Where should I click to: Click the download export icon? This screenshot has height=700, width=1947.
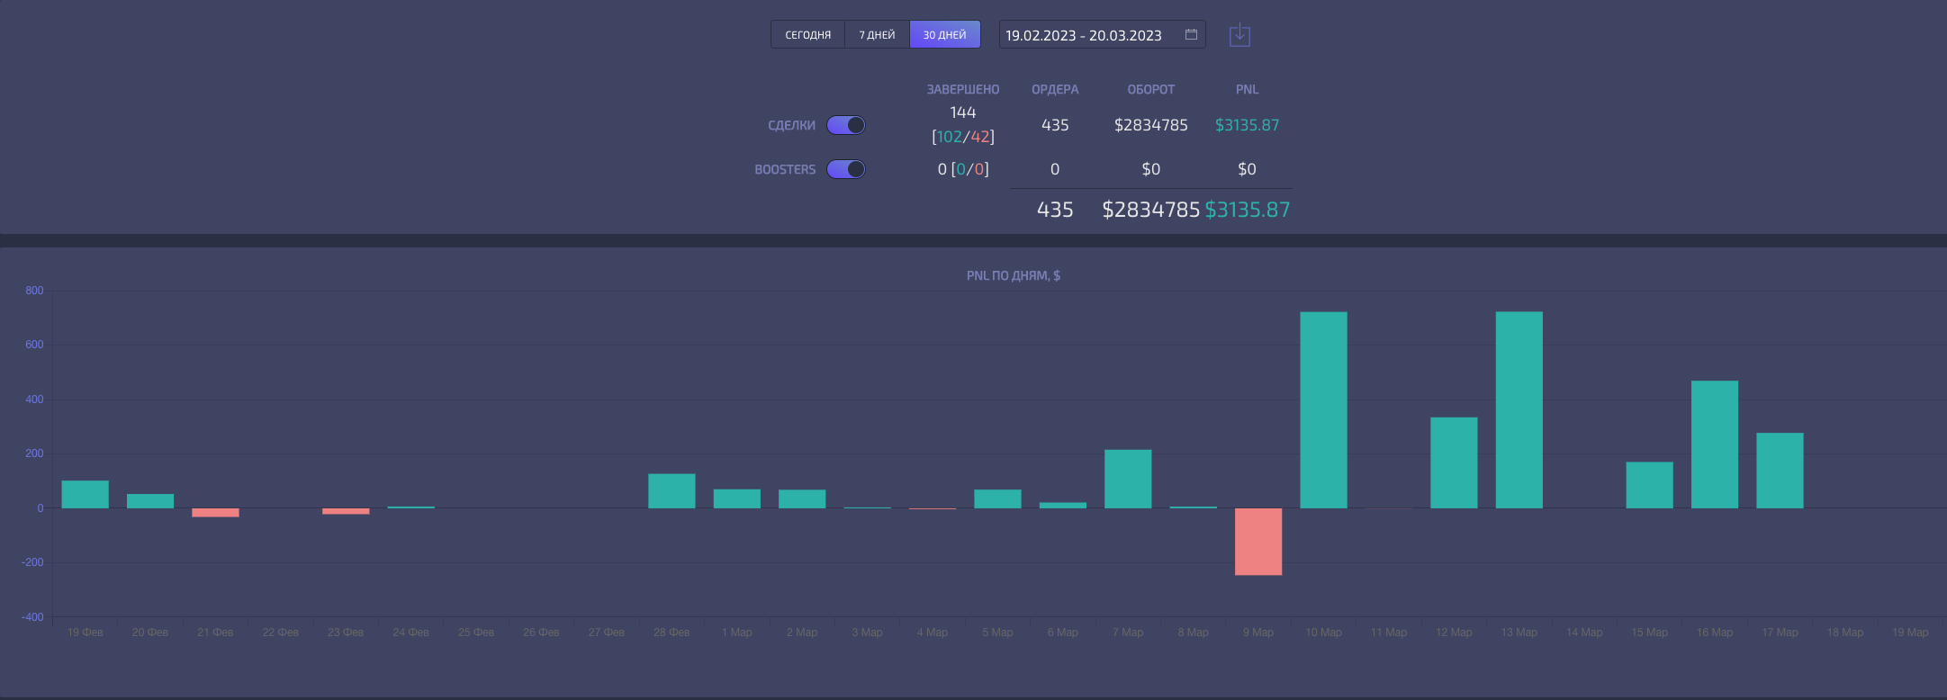[1239, 35]
